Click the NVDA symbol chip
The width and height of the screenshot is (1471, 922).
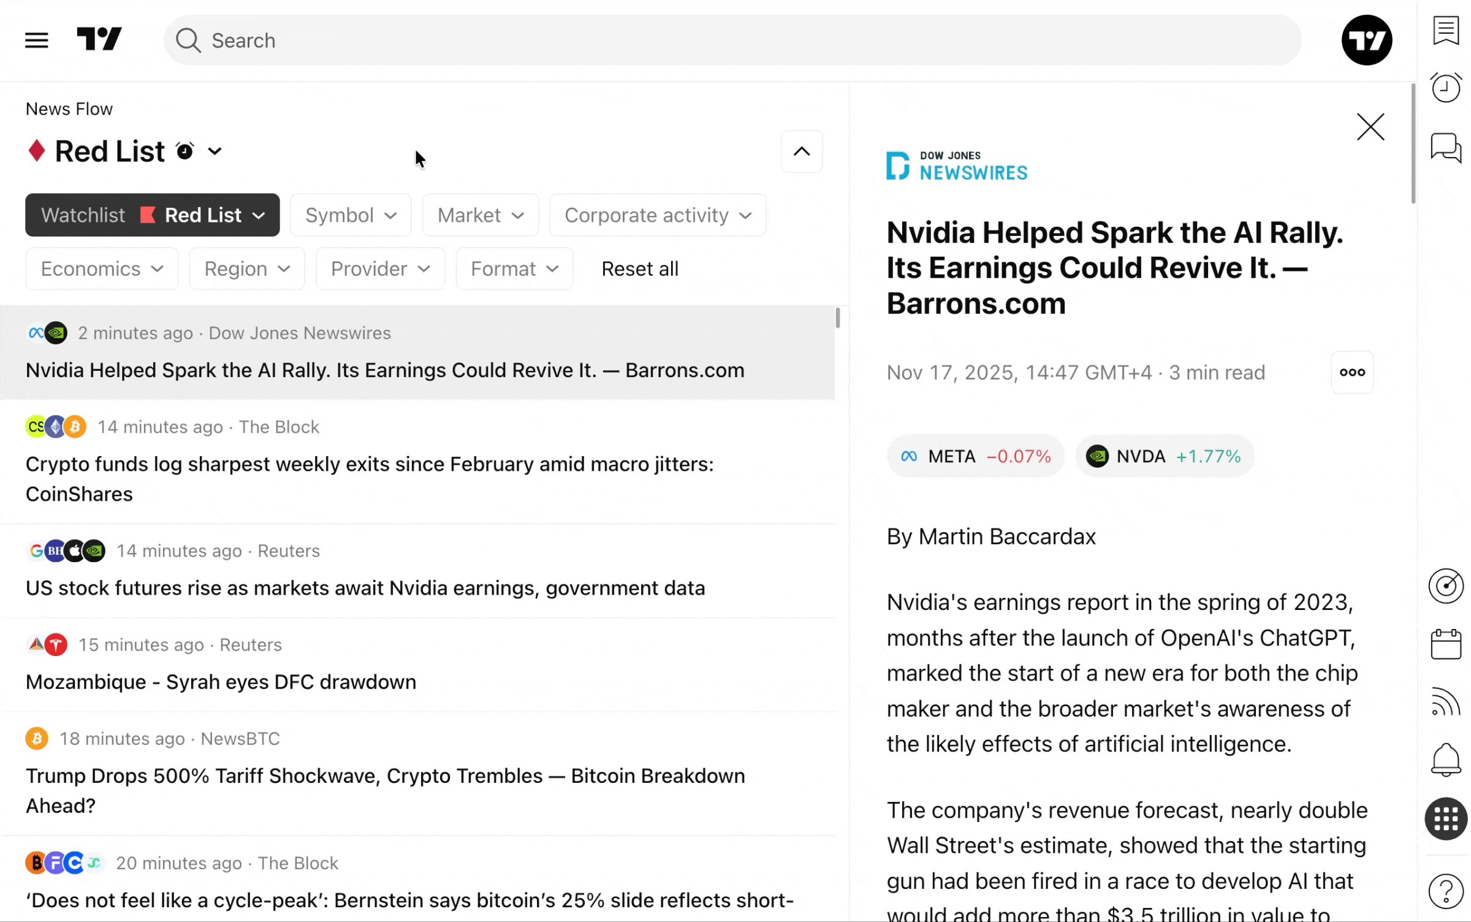pos(1163,456)
